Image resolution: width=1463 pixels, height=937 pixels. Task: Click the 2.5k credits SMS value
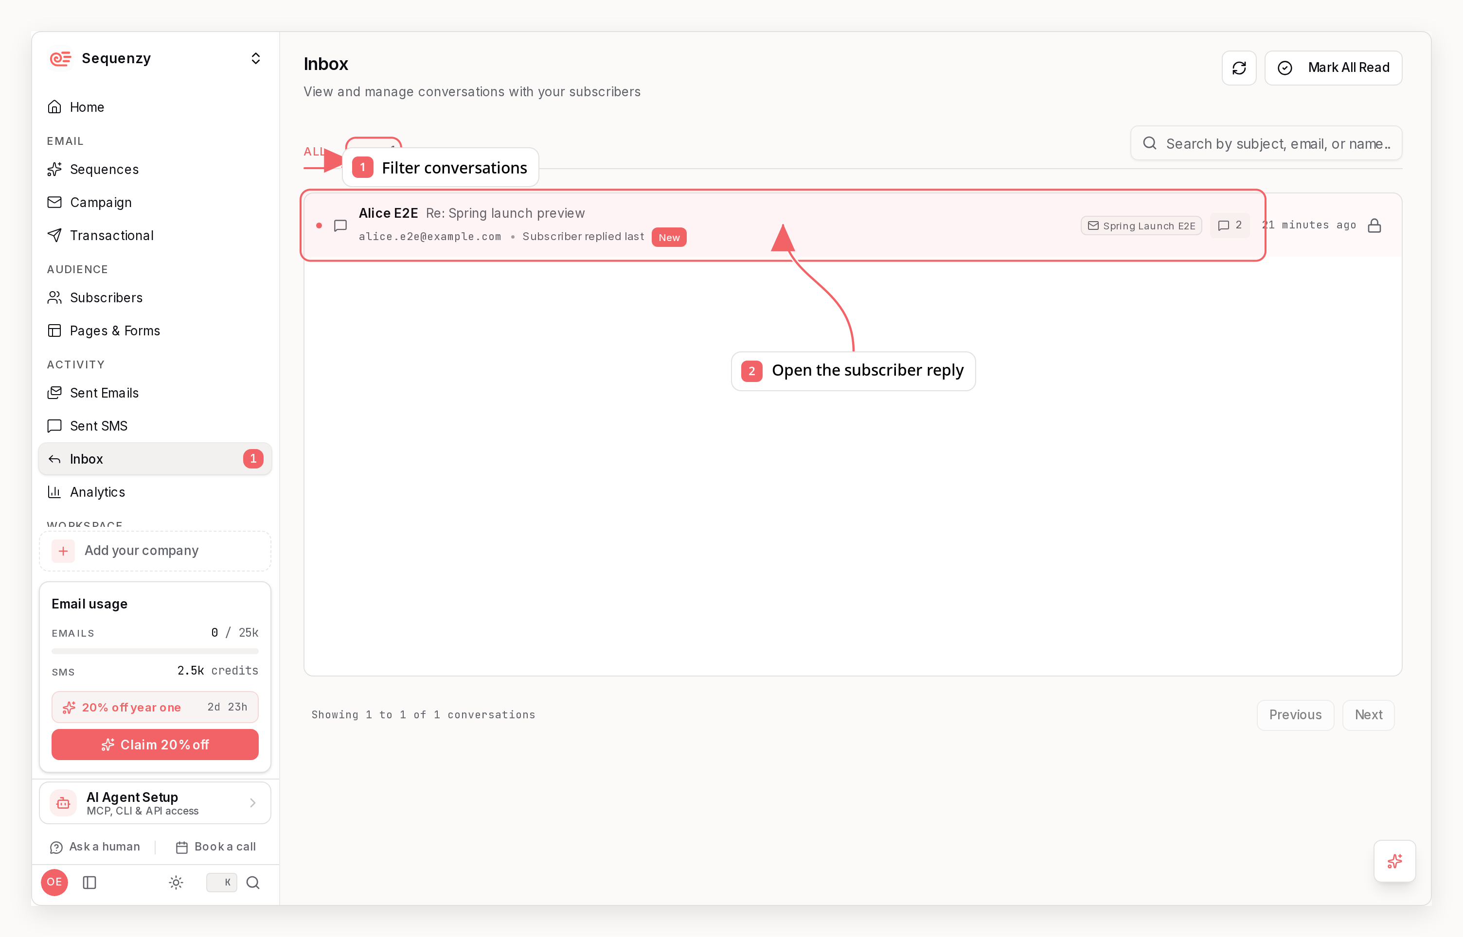(217, 671)
